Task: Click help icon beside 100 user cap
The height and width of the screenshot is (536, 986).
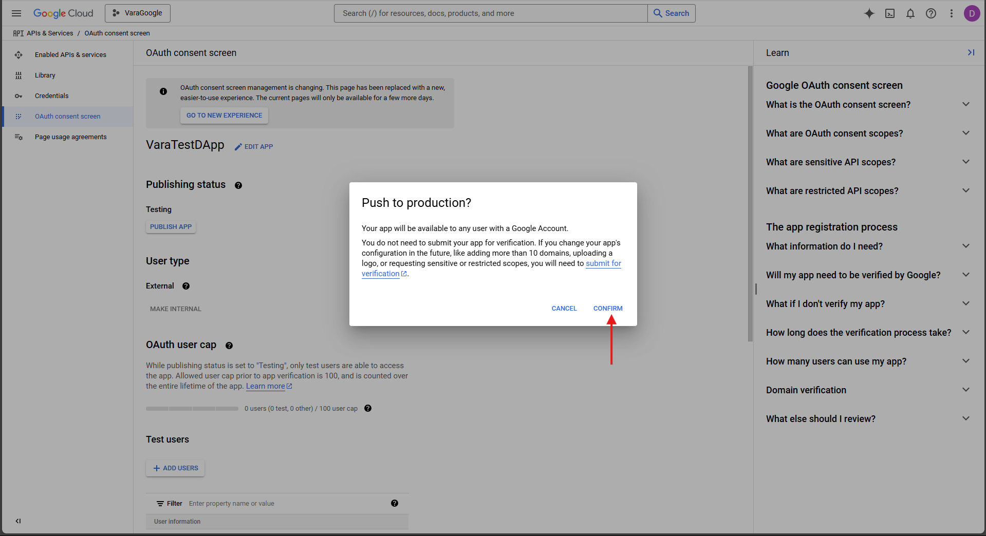Action: 368,408
